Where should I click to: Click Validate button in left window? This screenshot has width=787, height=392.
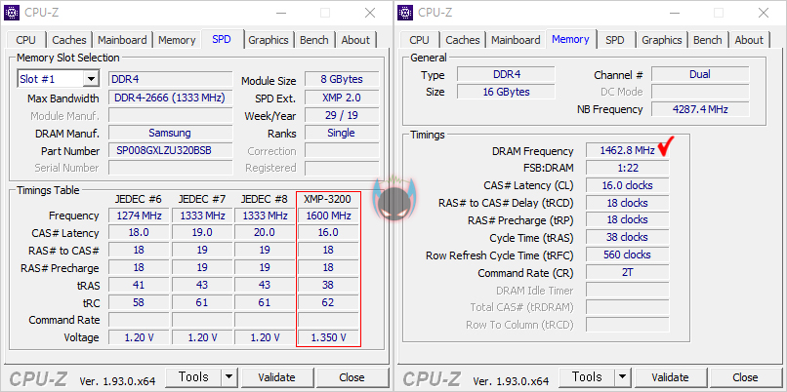tap(276, 377)
